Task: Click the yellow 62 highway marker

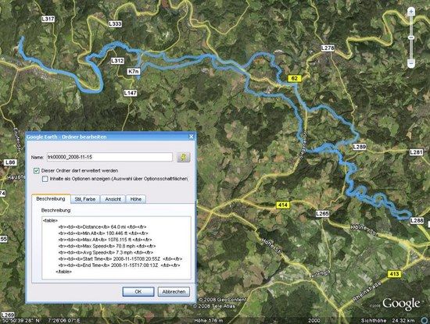Action: pos(294,79)
